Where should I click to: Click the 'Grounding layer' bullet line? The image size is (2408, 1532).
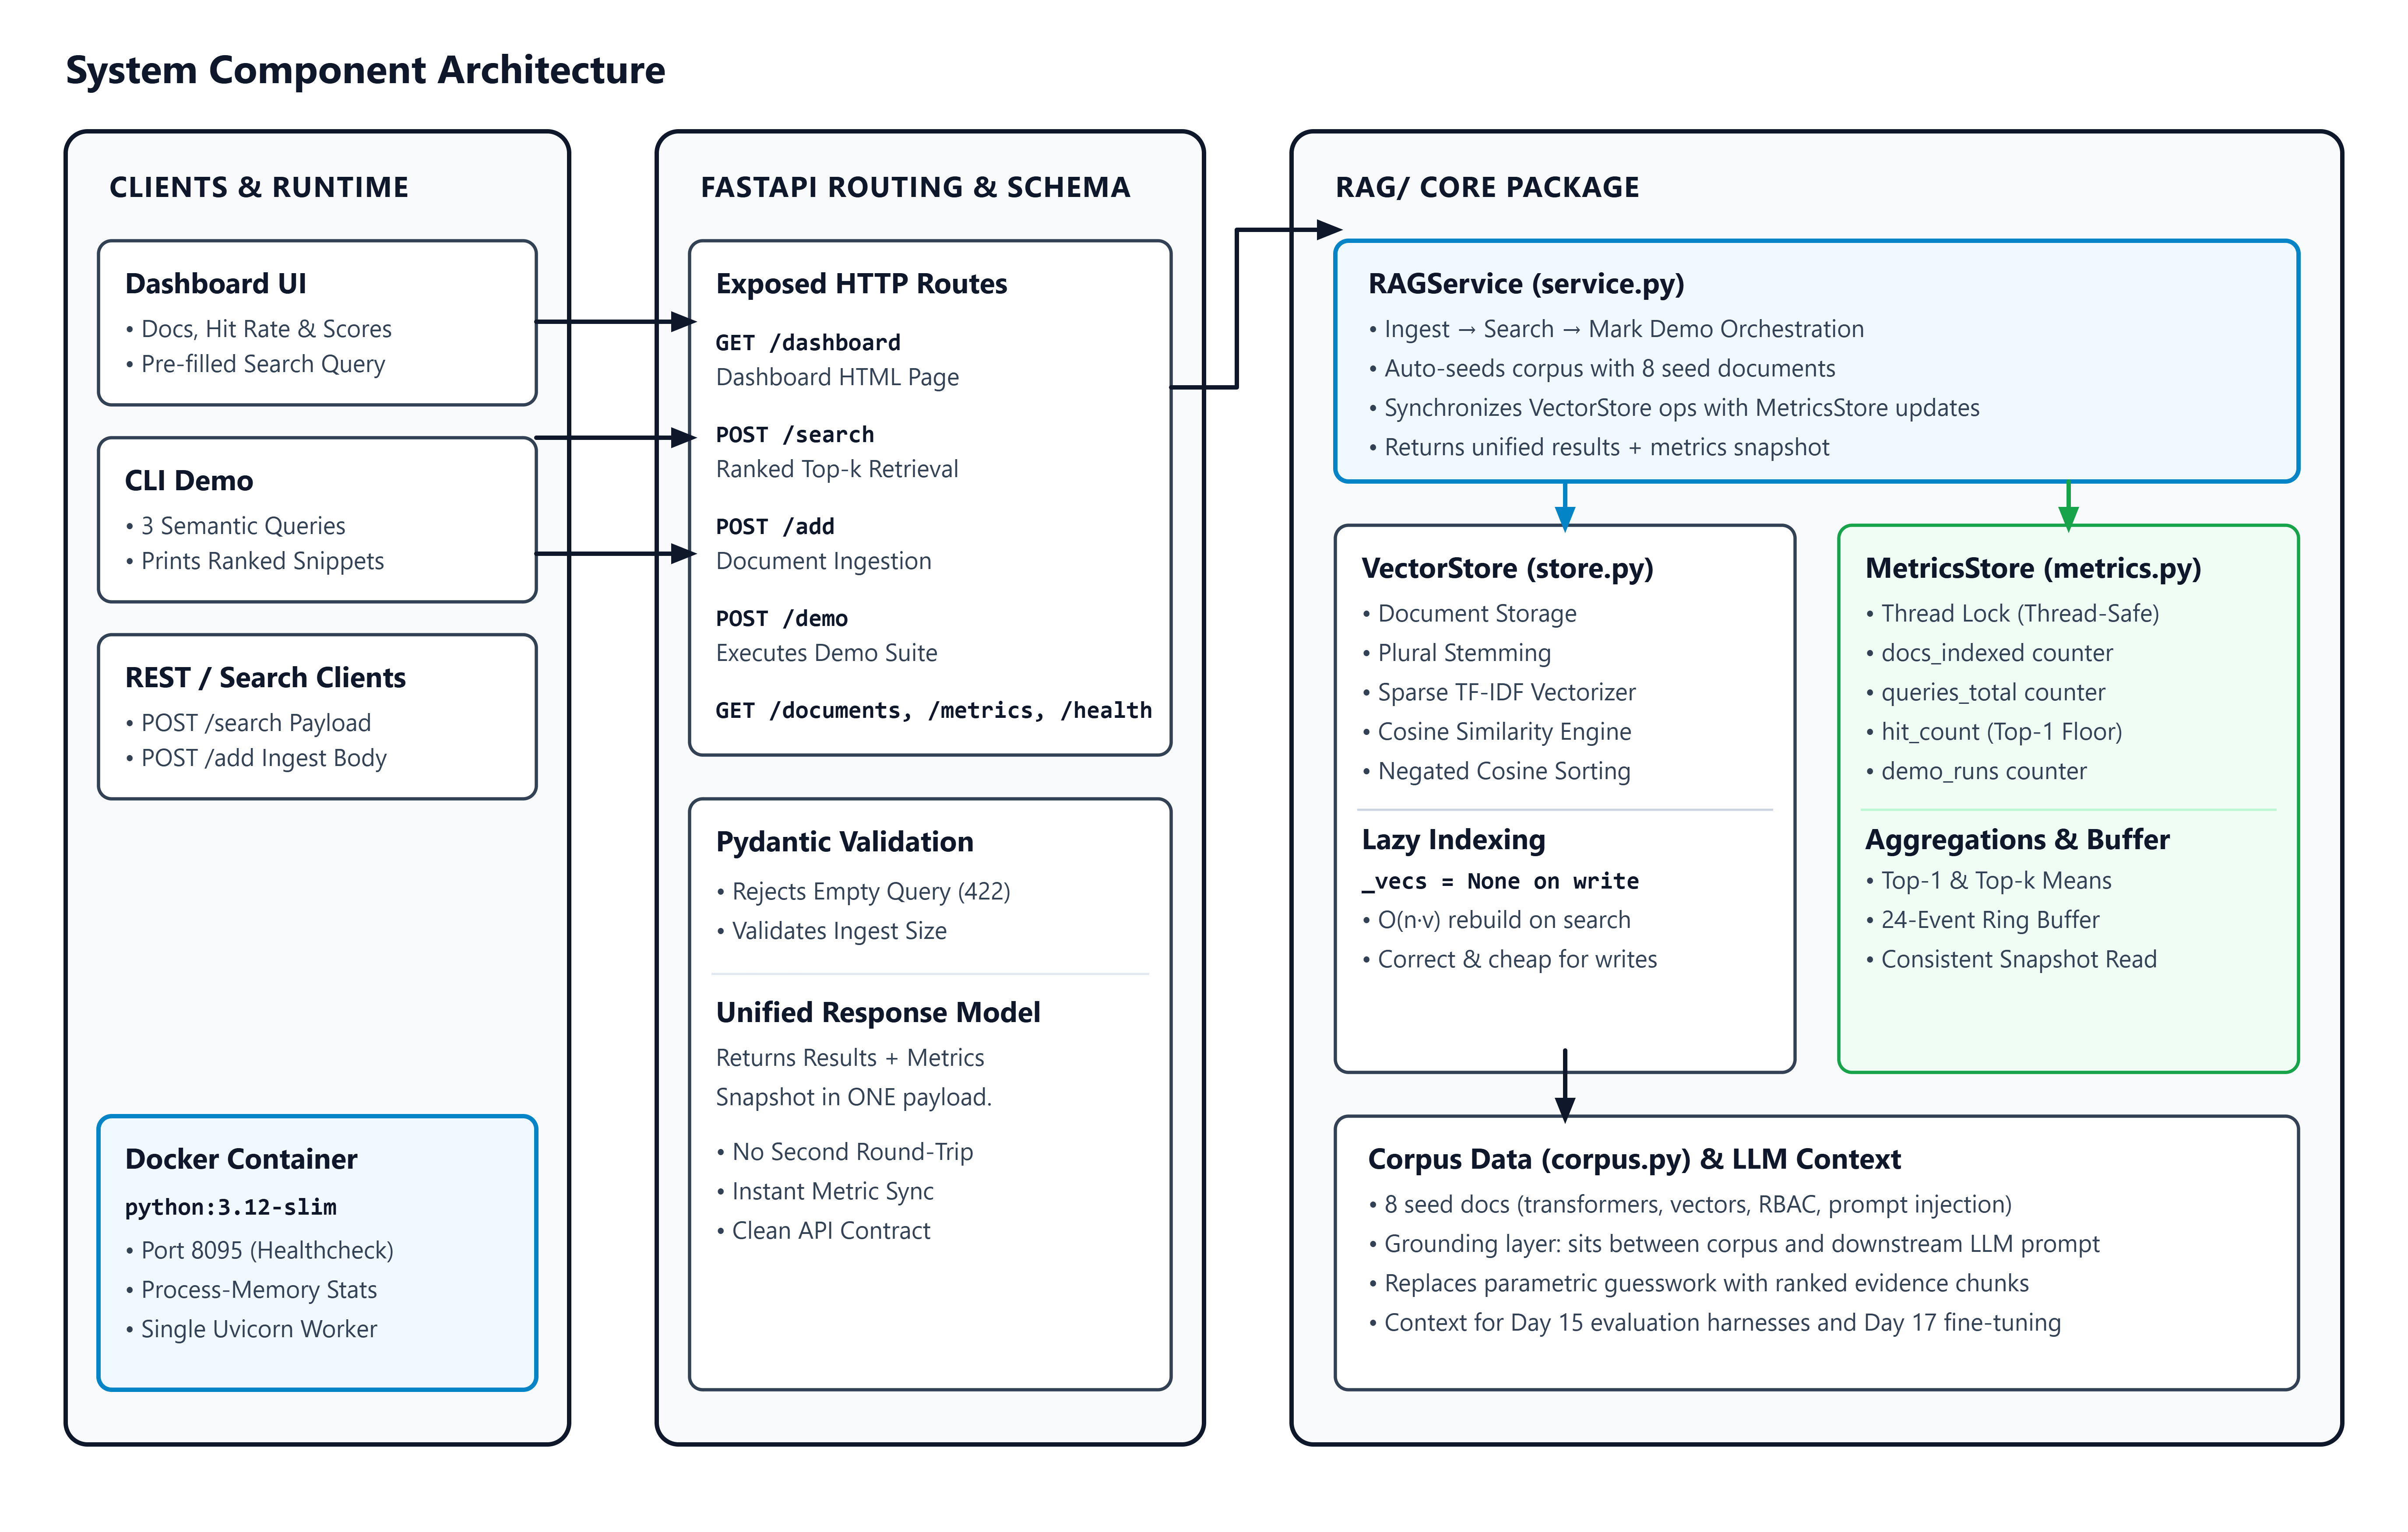coord(1734,1244)
